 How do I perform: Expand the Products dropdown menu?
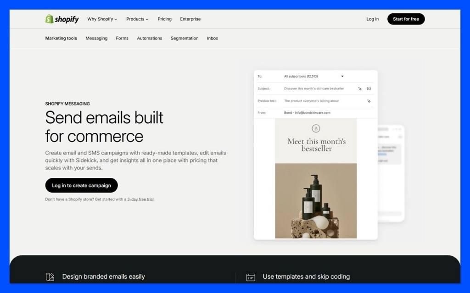(137, 19)
